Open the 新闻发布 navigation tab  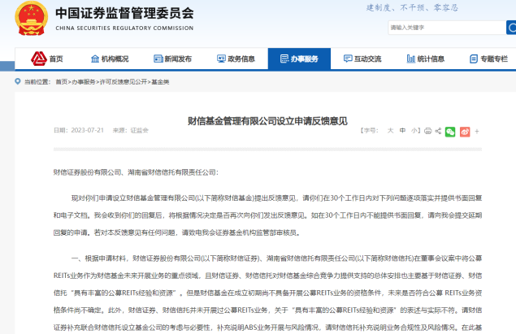pos(173,59)
